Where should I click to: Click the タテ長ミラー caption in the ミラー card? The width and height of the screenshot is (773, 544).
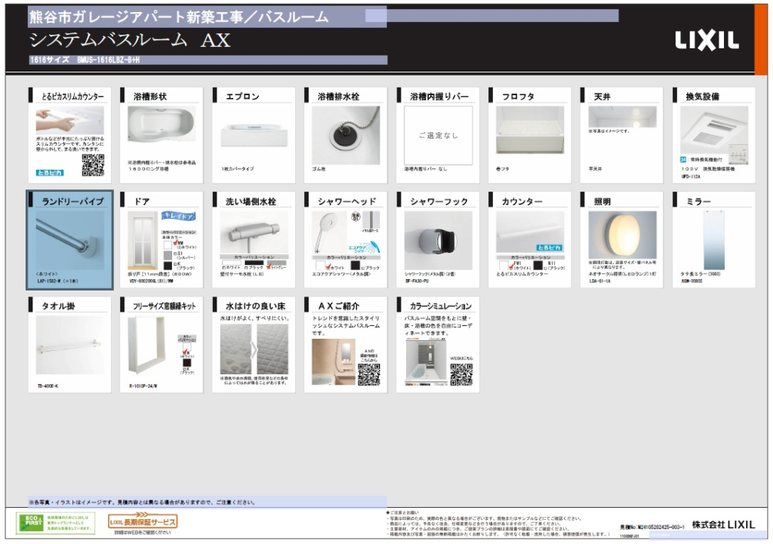point(701,275)
